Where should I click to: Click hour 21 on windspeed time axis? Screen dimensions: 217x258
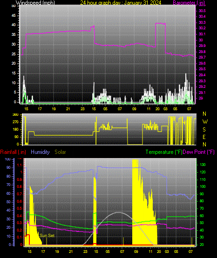click(68, 109)
